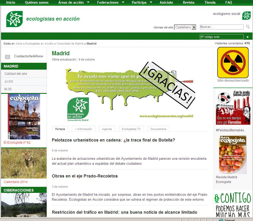The image size is (253, 221).
Task: Click the Ciberacciones landscape photo
Action: click(x=24, y=205)
